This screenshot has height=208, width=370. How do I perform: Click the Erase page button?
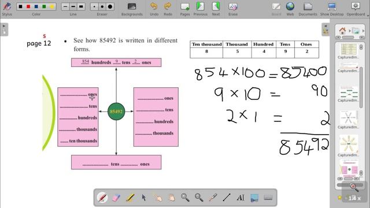pos(233,9)
